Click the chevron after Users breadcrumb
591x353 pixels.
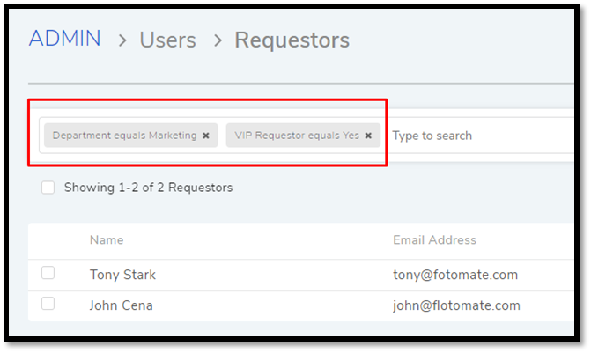pos(218,40)
